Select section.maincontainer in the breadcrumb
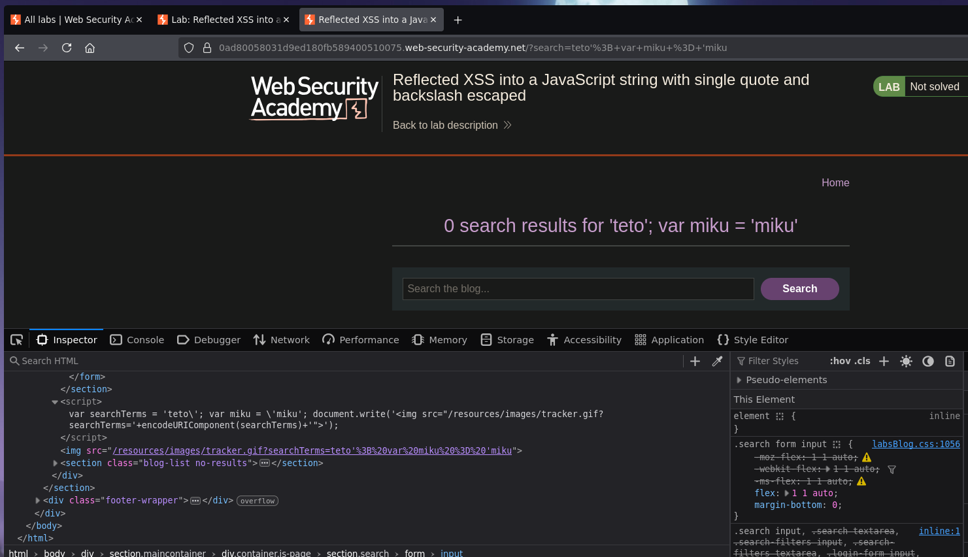 coord(158,554)
